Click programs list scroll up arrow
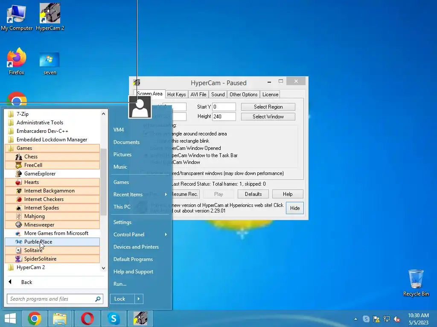Screen dimensions: 437x327 [x=103, y=114]
